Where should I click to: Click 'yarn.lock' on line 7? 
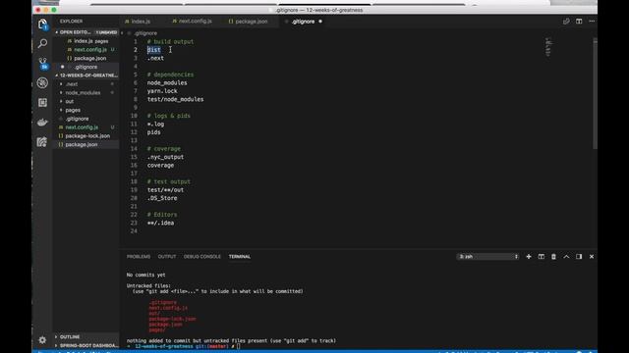(162, 91)
